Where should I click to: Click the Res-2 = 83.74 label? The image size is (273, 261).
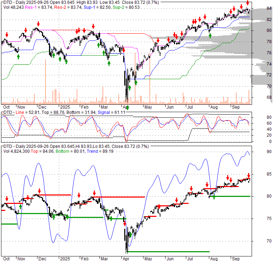tap(68, 7)
